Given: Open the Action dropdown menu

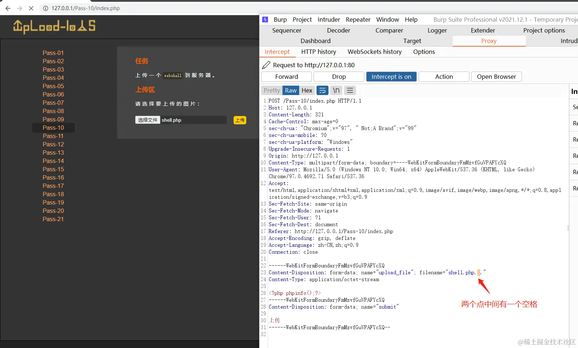Looking at the screenshot, I should pos(444,77).
